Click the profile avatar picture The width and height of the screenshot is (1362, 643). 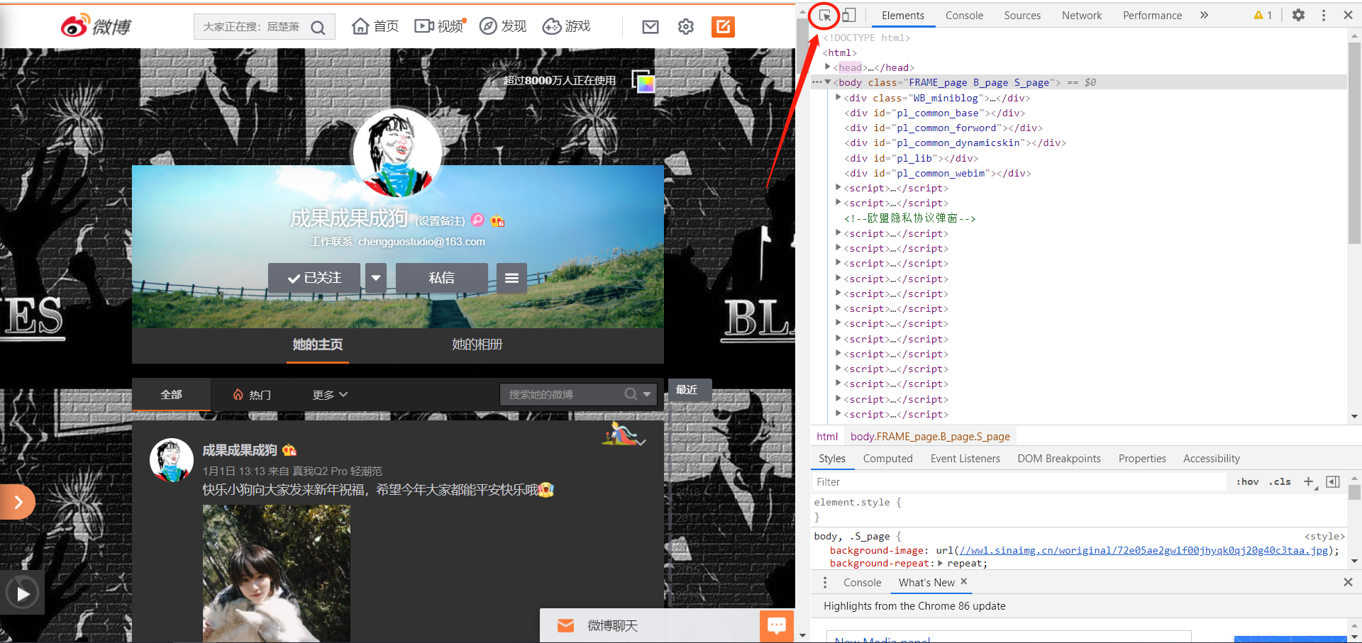click(x=397, y=152)
